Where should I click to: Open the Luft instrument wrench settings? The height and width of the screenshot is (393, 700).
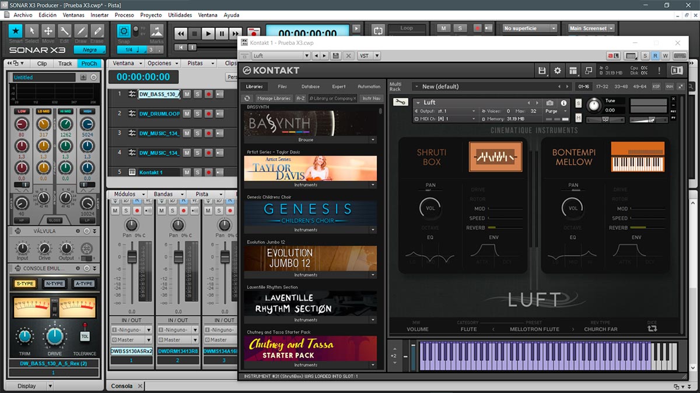pos(401,102)
